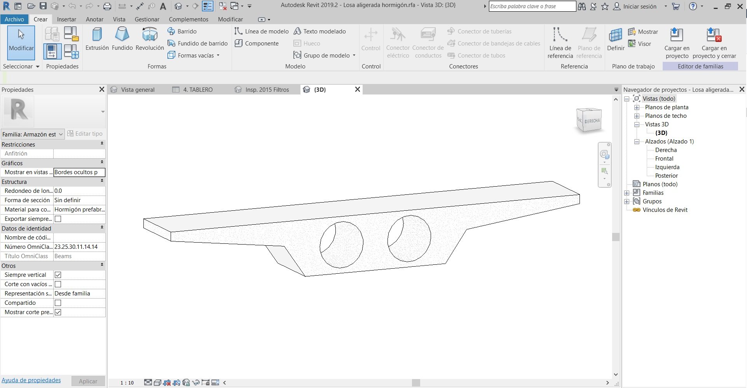The height and width of the screenshot is (388, 747).
Task: Toggle the Compartido checkbox
Action: 58,303
